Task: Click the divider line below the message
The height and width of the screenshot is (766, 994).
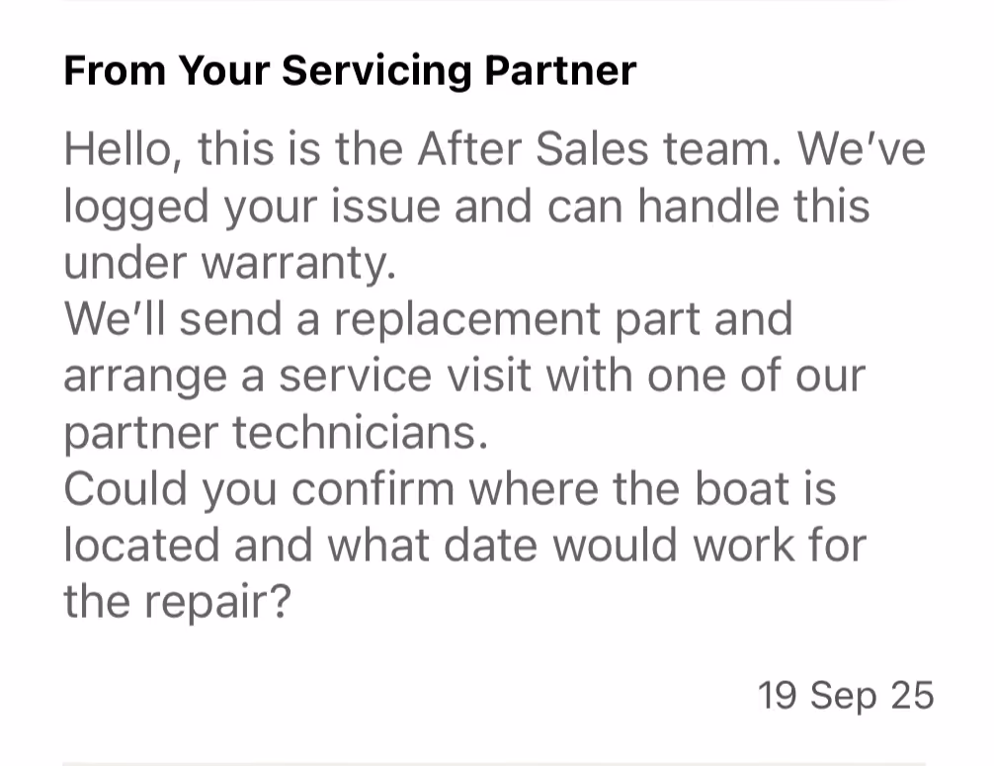Action: point(494,763)
